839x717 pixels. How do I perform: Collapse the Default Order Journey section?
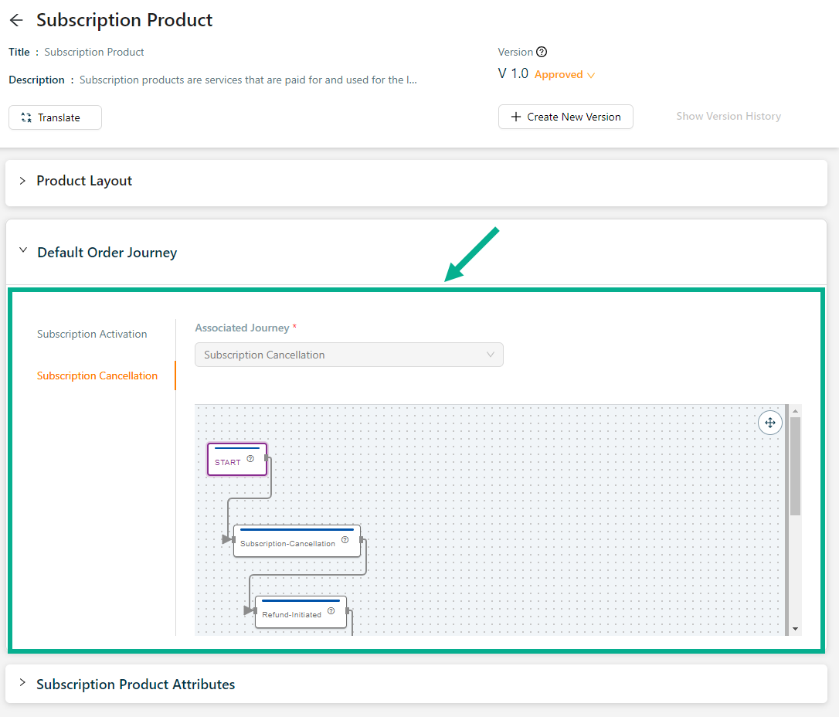pyautogui.click(x=22, y=252)
